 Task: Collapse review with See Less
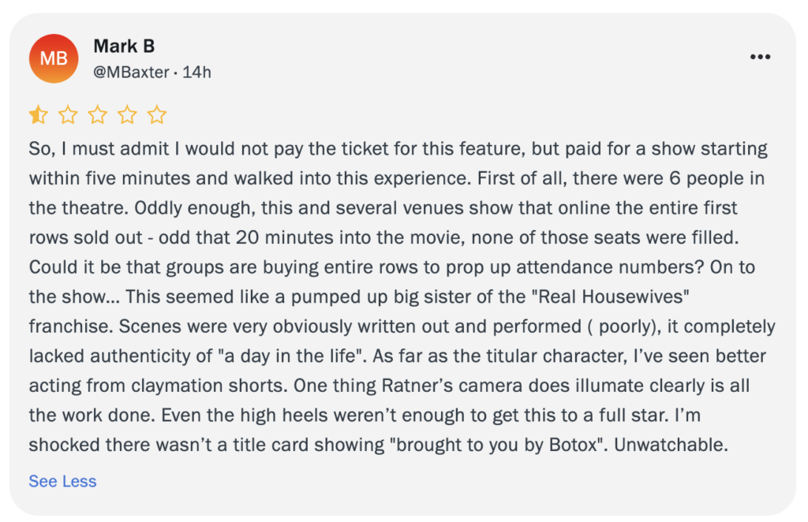coord(62,481)
